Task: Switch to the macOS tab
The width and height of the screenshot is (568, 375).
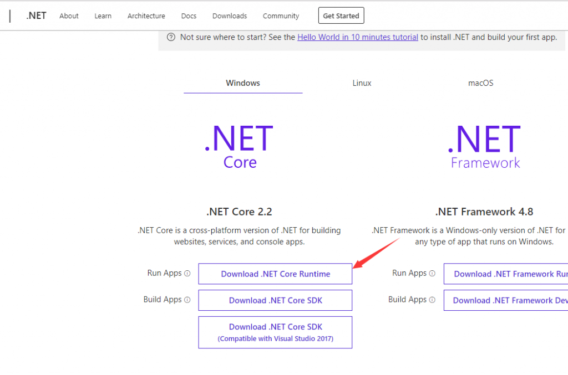Action: 481,83
